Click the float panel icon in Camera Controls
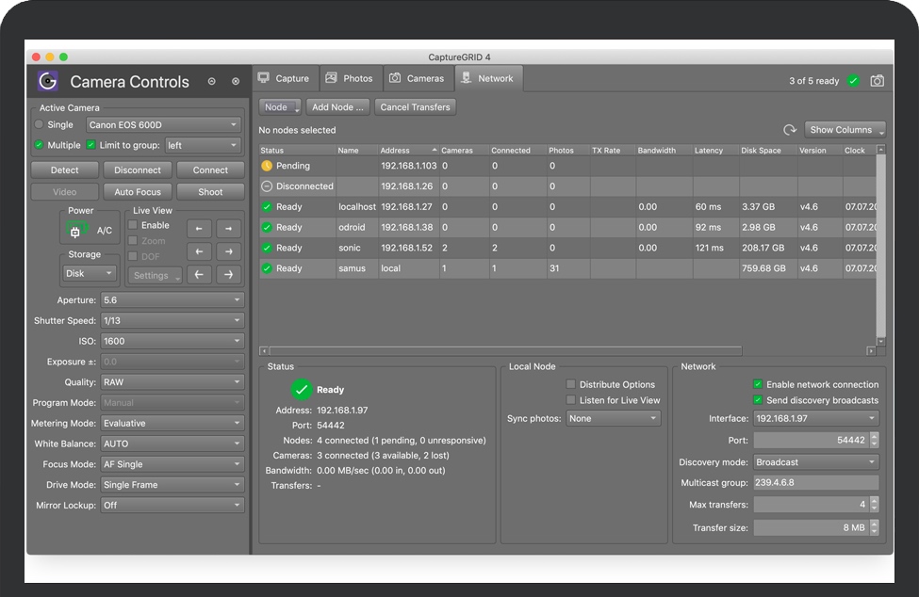Viewport: 919px width, 597px height. [211, 82]
